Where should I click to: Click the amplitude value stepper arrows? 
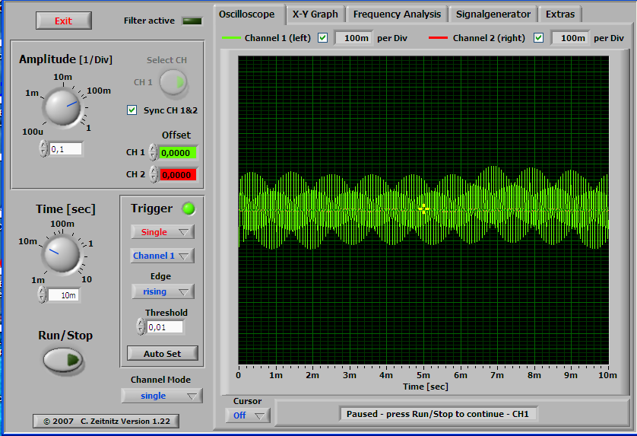point(43,149)
